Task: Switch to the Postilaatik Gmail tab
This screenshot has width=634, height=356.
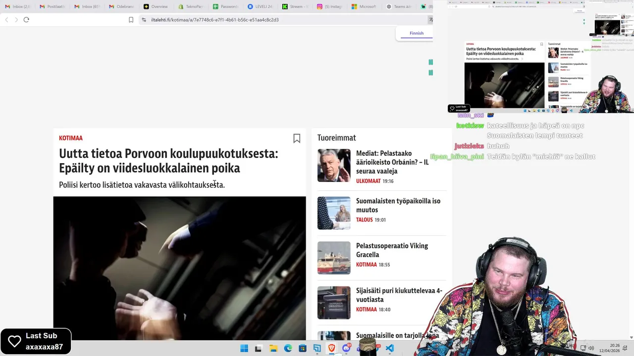Action: 53,6
